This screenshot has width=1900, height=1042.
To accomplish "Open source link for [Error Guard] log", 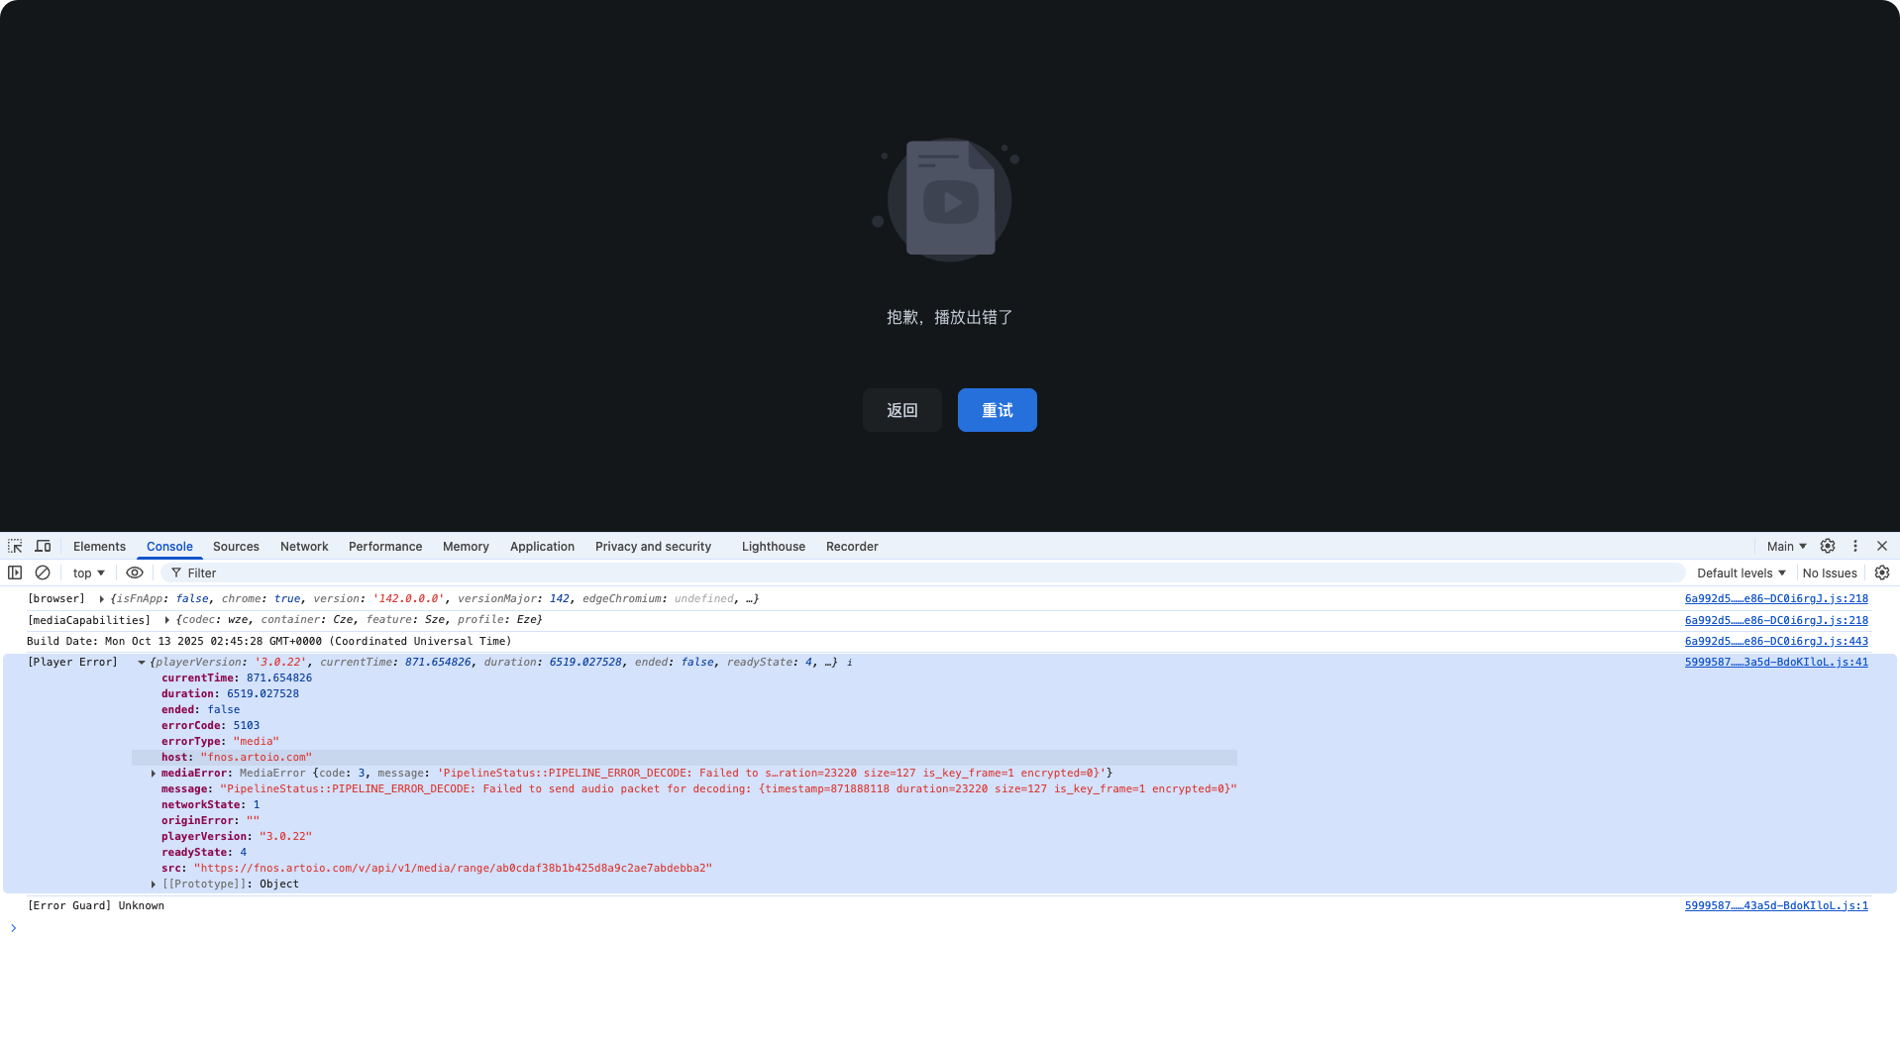I will (x=1776, y=906).
